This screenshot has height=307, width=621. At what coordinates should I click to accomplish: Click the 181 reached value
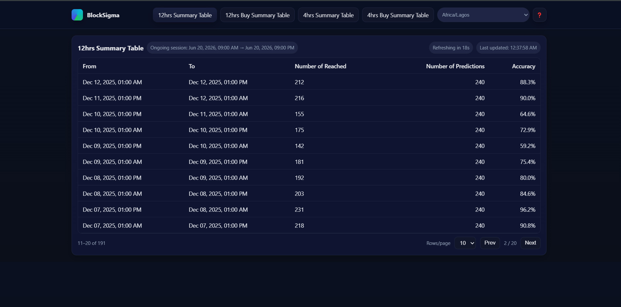pyautogui.click(x=299, y=162)
